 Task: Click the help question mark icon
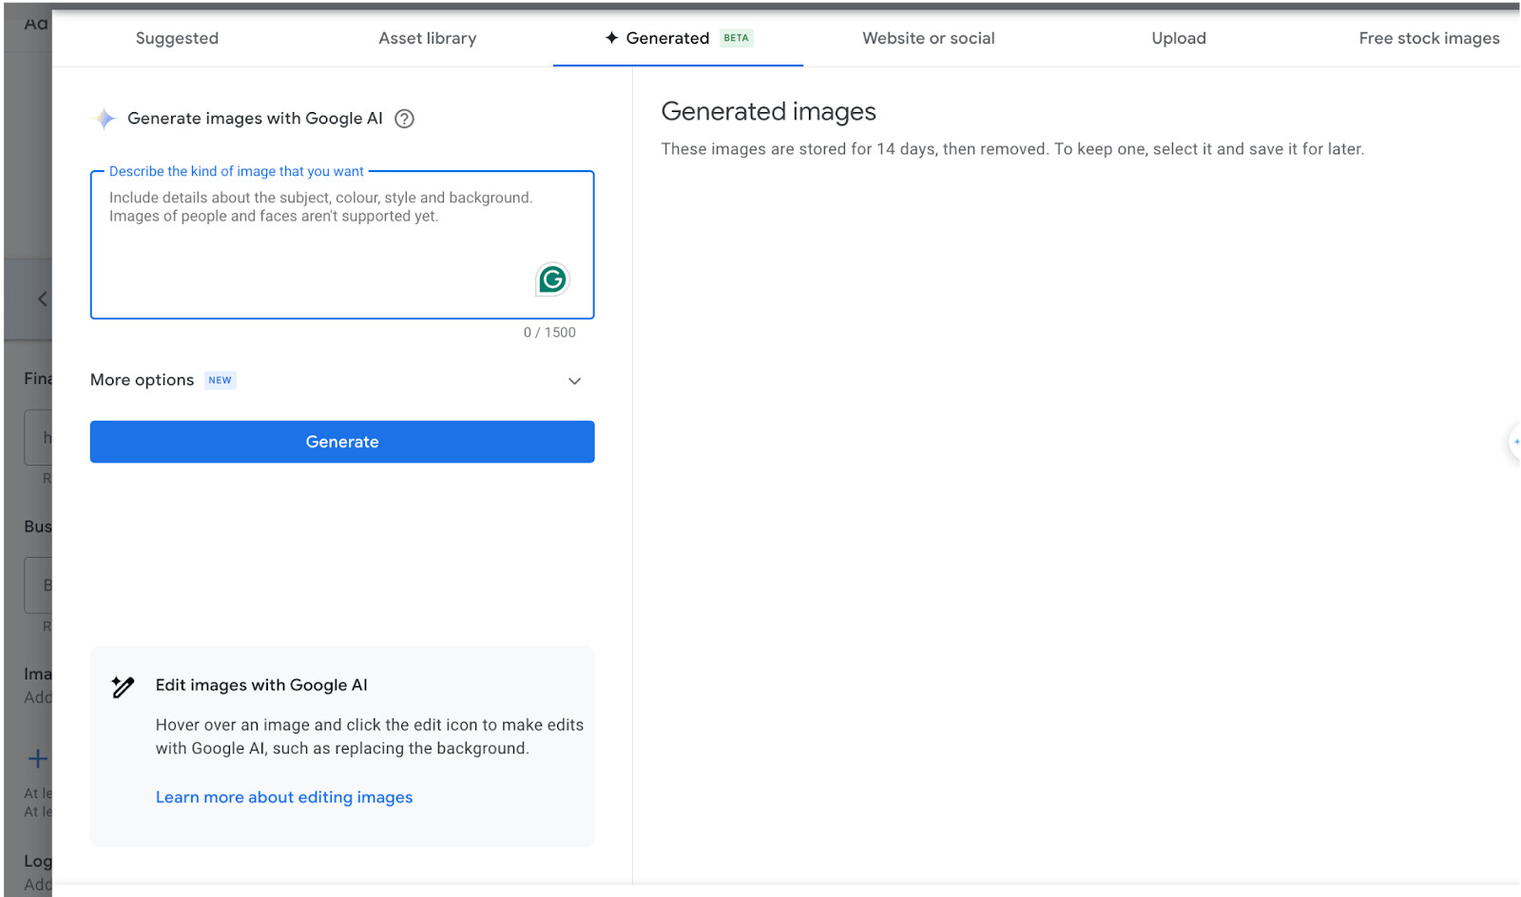404,119
